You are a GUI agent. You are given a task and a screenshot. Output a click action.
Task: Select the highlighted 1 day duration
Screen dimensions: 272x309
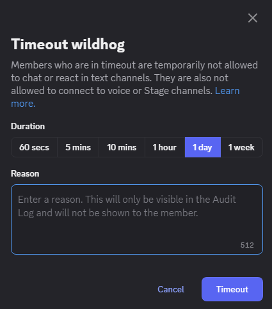click(x=203, y=147)
